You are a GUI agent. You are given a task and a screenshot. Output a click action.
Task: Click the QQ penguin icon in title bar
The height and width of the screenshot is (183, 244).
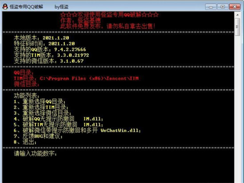click(5, 7)
